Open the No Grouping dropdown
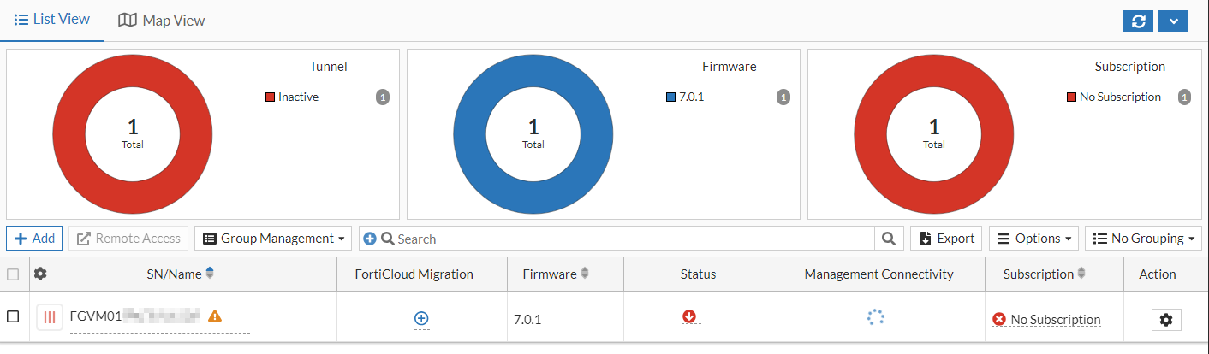The width and height of the screenshot is (1209, 354). click(x=1143, y=239)
